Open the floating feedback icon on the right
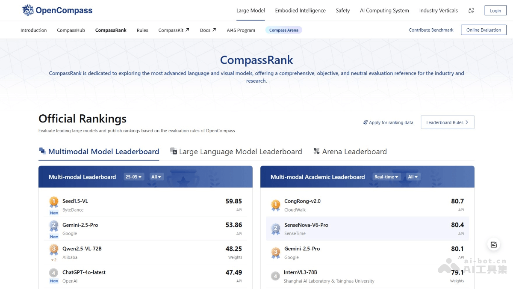The image size is (513, 289). (493, 244)
